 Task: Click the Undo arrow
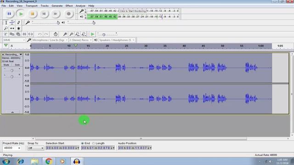(40, 34)
